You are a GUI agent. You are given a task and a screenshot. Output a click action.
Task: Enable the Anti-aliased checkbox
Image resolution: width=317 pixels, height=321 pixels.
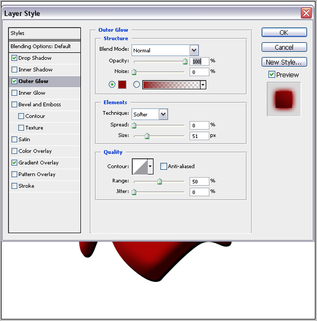coord(163,166)
